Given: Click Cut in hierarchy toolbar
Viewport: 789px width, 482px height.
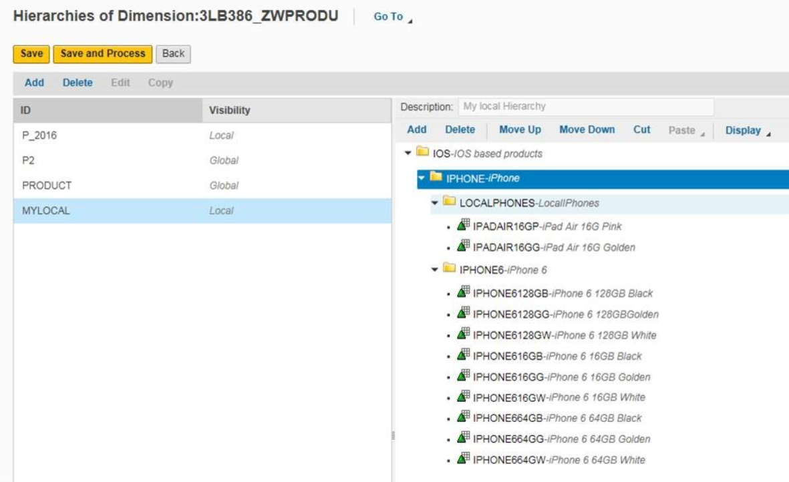Looking at the screenshot, I should coord(641,130).
